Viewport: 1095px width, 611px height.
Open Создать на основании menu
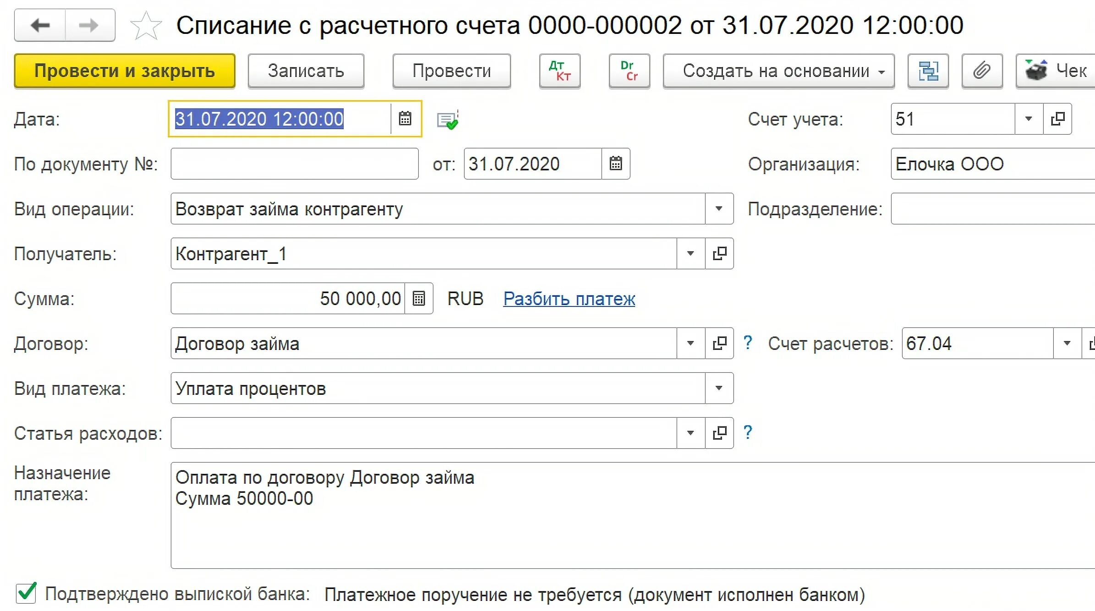coord(778,71)
